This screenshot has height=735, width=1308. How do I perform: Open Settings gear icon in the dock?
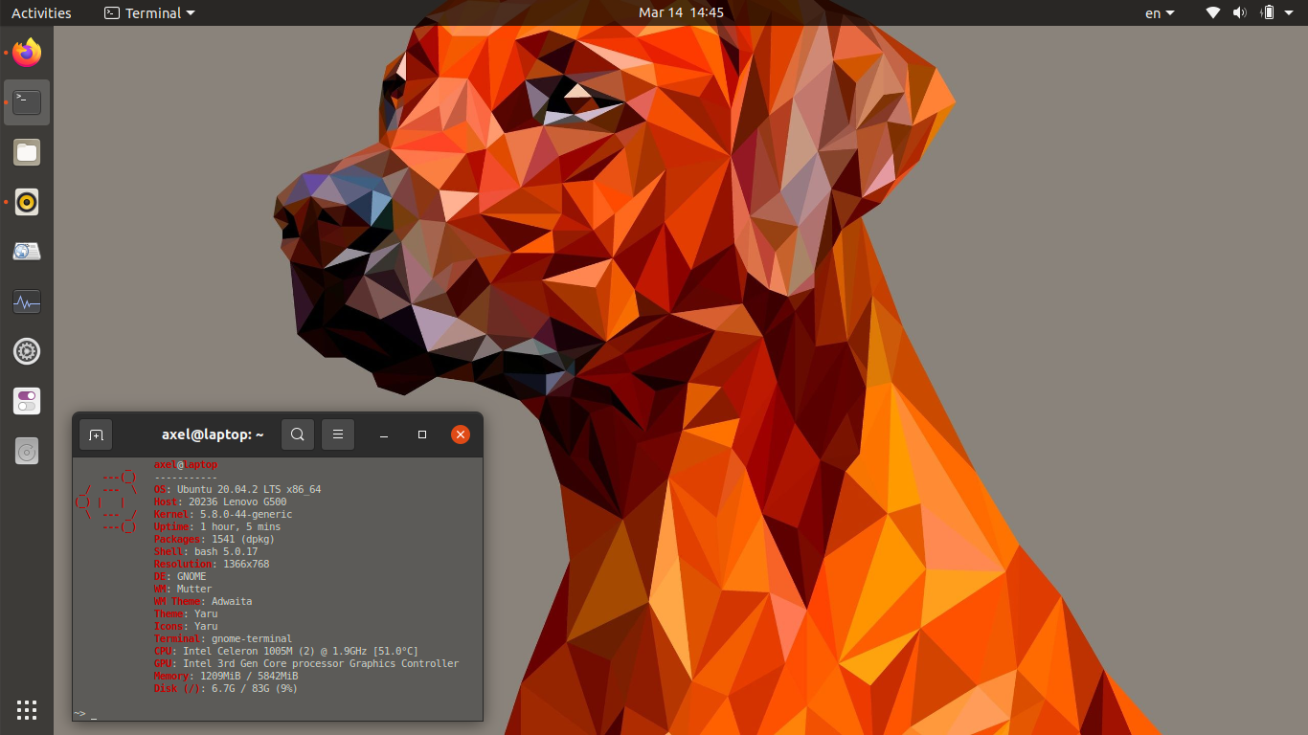pos(27,351)
